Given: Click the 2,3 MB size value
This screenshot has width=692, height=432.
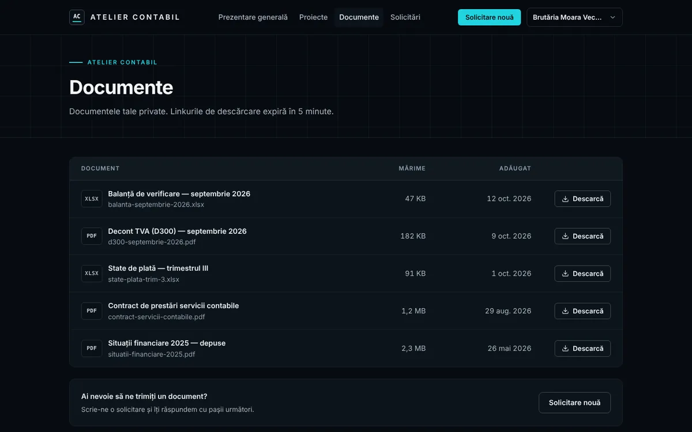Looking at the screenshot, I should tap(413, 348).
